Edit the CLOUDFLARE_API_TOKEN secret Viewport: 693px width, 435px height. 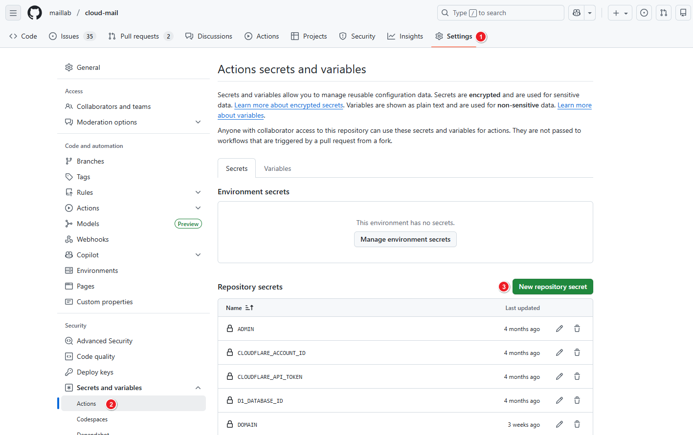559,376
